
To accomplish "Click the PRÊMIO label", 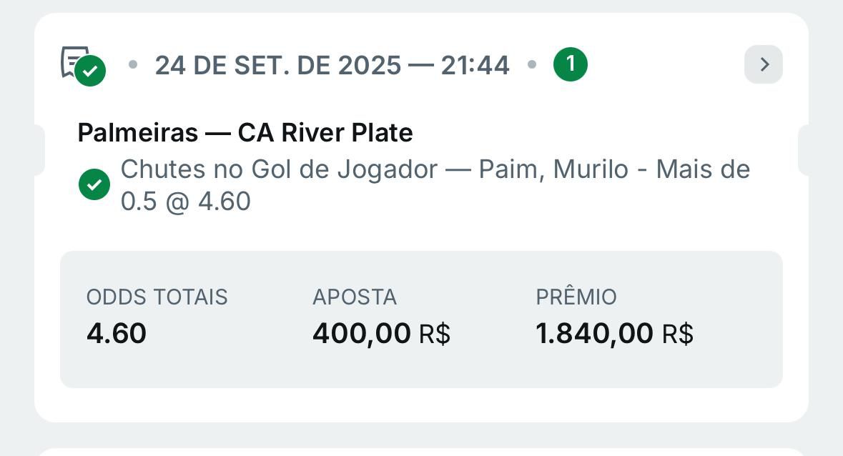I will coord(576,297).
